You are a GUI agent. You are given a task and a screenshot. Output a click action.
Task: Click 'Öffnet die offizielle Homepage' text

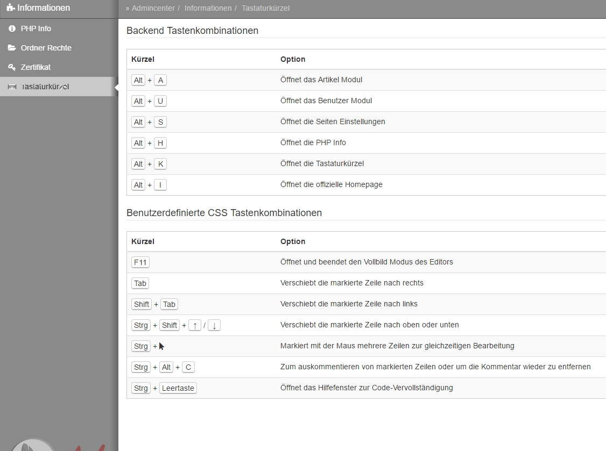point(332,184)
